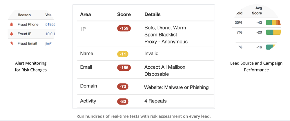Click the -80 Activity score badge
This screenshot has height=121, width=290.
click(x=123, y=102)
